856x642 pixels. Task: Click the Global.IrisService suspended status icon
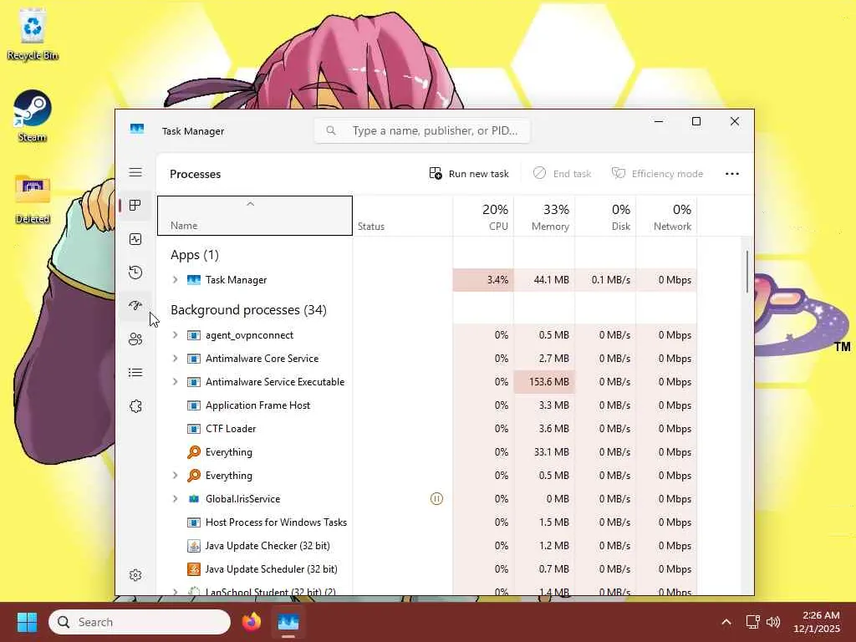436,498
